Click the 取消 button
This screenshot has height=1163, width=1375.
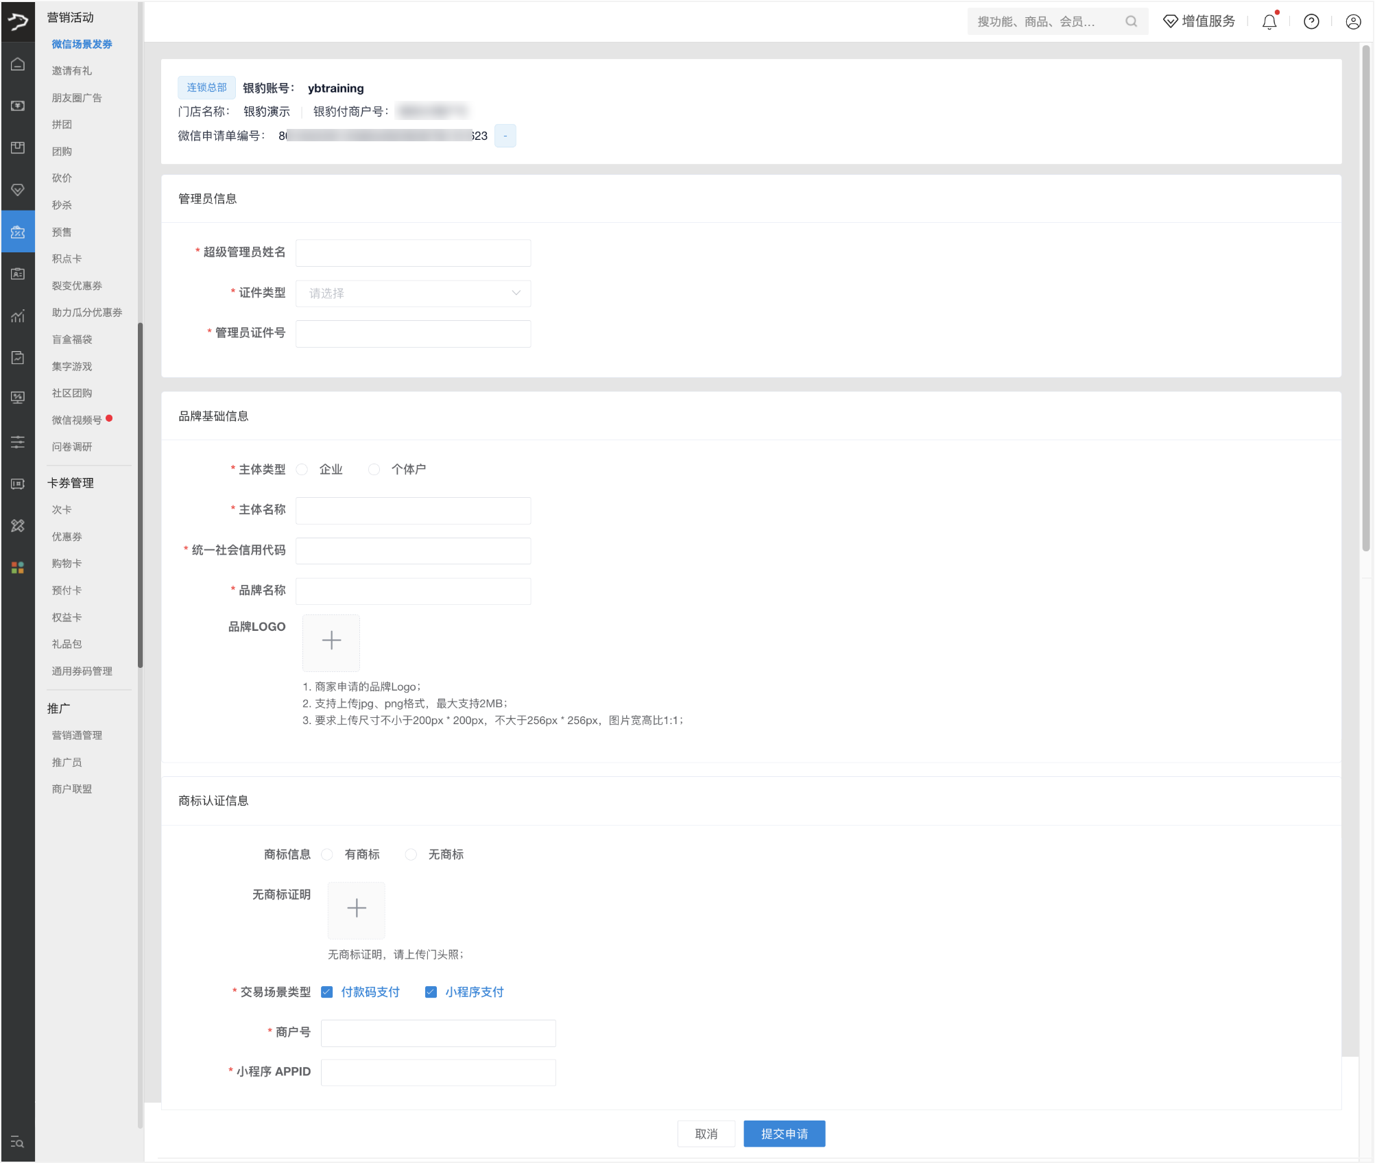coord(706,1134)
